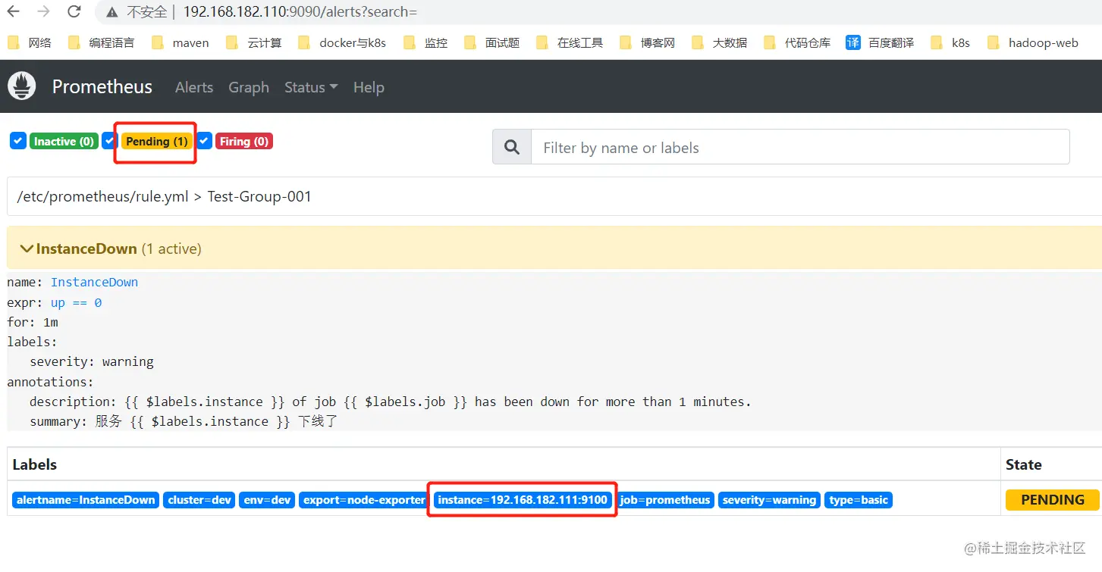Open the Status dropdown menu
This screenshot has width=1102, height=572.
click(x=311, y=87)
